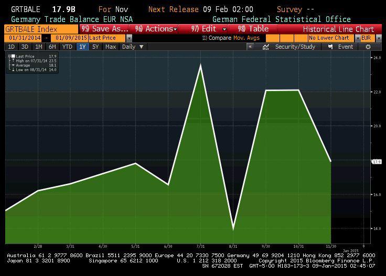386x276 pixels.
Task: Click the GRTBALE Index security field
Action: 30,29
